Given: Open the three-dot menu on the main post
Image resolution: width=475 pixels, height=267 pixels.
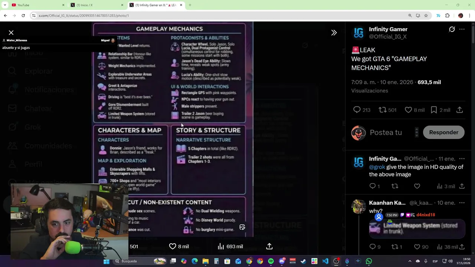Looking at the screenshot, I should tap(462, 29).
